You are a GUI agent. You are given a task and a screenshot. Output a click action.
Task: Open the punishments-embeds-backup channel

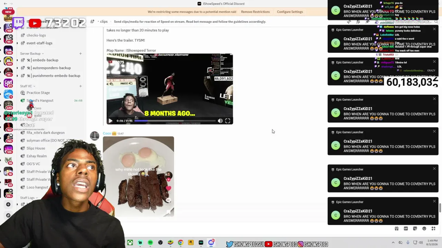click(52, 76)
